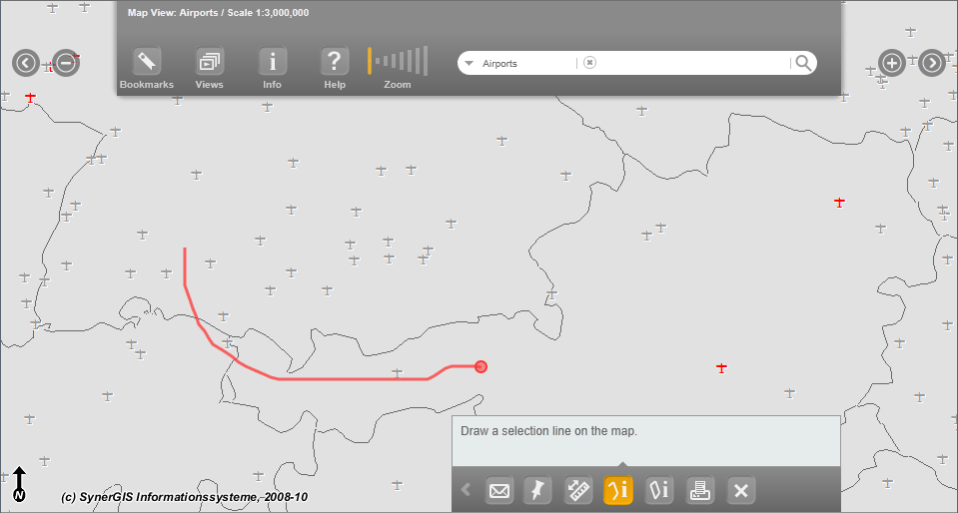Open the Bookmarks panel
Screen dimensions: 958x513
[146, 63]
